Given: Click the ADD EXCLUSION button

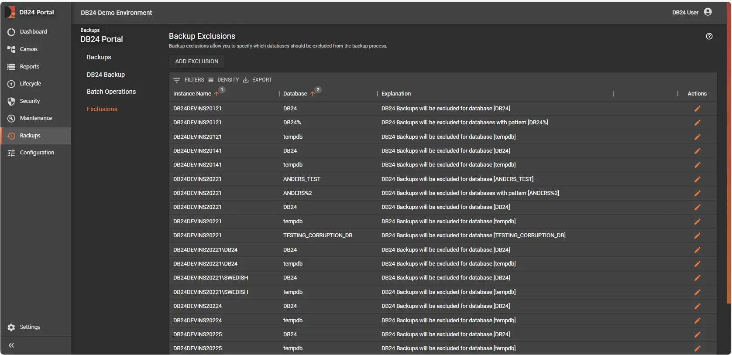Looking at the screenshot, I should click(196, 61).
